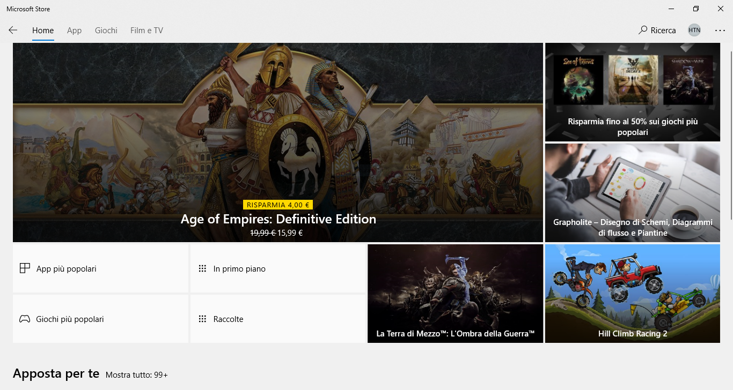
Task: Click the 15,99 € discounted price
Action: [x=290, y=233]
